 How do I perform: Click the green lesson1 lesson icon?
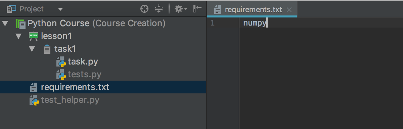click(34, 36)
